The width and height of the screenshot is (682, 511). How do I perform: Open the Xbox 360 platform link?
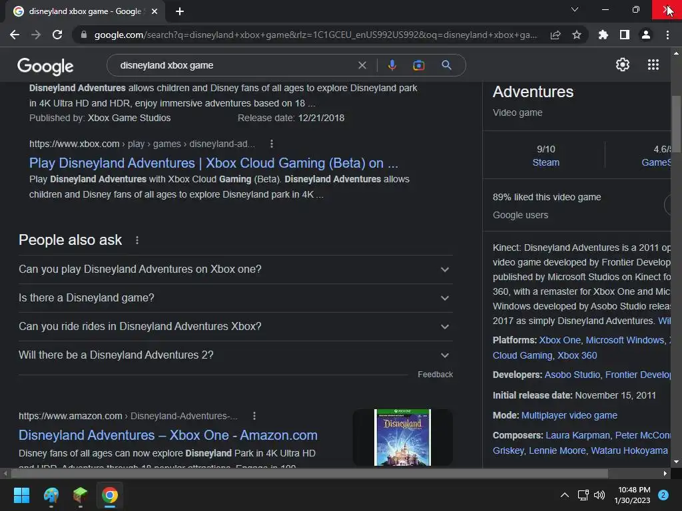pos(577,355)
